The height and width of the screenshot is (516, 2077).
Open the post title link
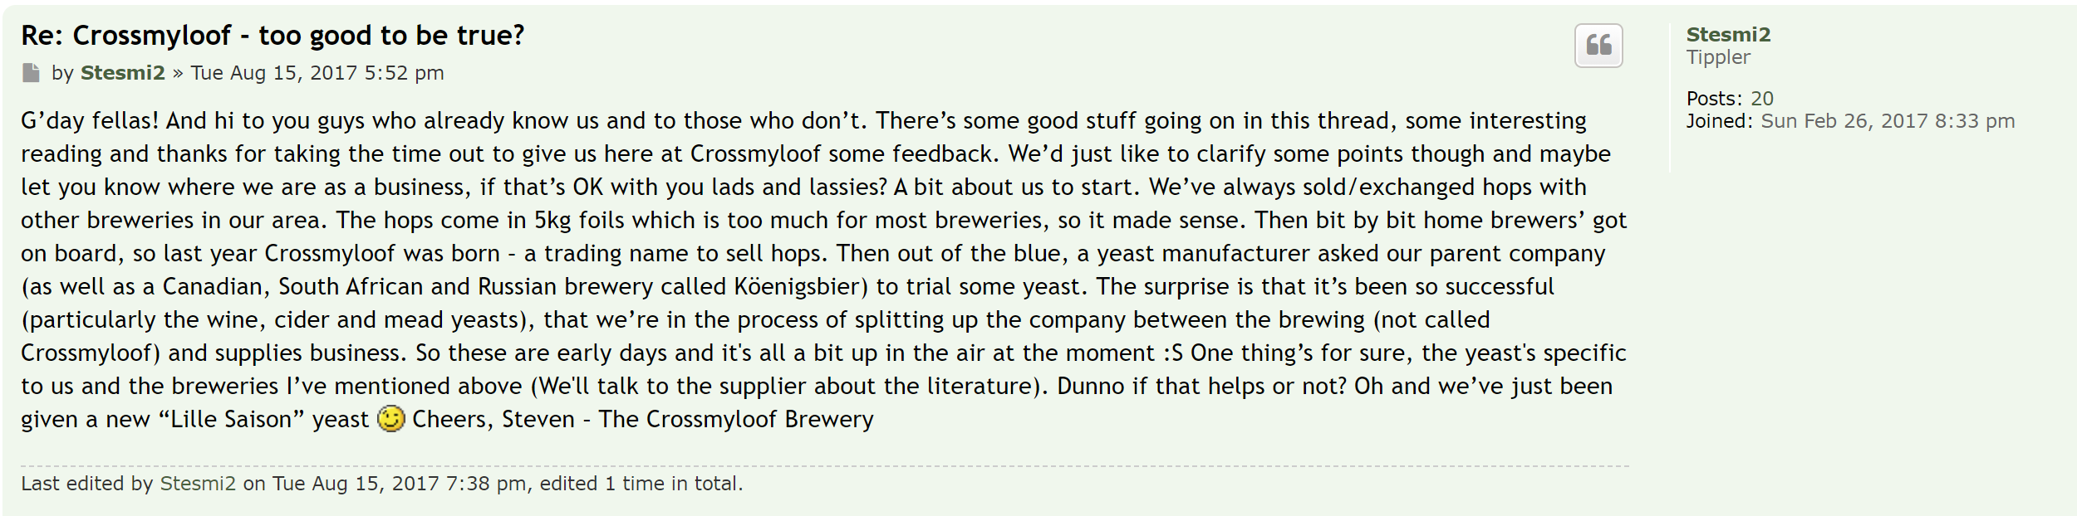point(273,35)
